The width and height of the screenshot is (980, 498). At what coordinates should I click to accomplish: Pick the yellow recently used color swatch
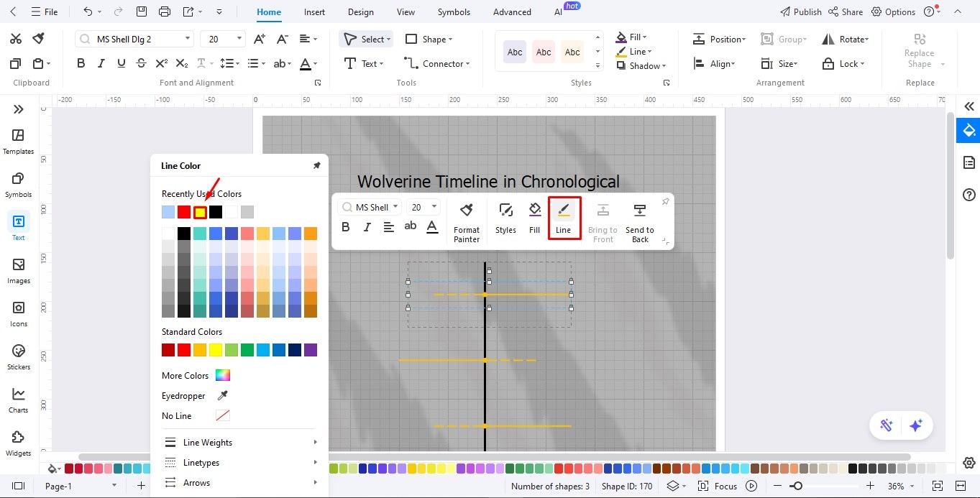coord(200,212)
